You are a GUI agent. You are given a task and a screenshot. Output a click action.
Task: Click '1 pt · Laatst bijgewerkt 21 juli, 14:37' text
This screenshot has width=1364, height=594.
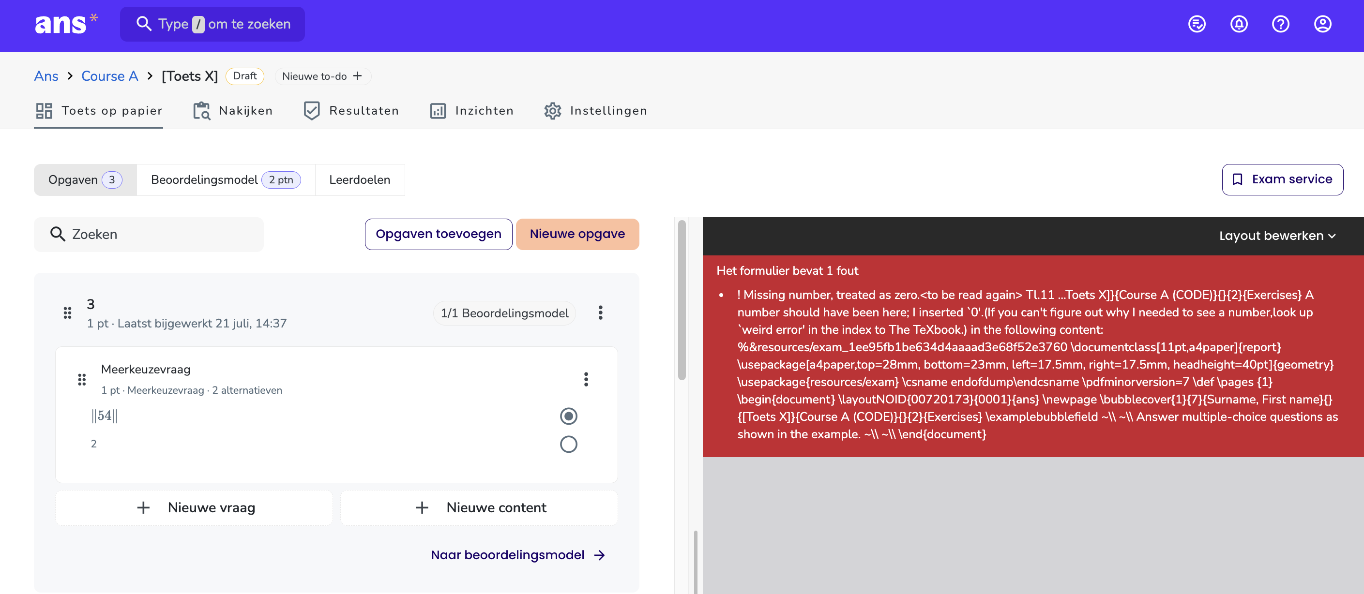(x=186, y=323)
